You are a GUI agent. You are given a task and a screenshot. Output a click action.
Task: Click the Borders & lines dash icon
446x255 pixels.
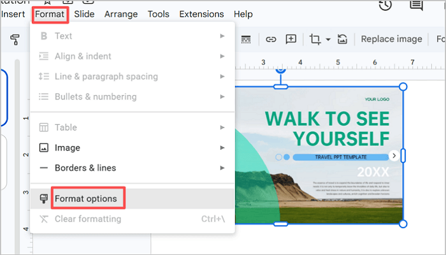point(44,168)
